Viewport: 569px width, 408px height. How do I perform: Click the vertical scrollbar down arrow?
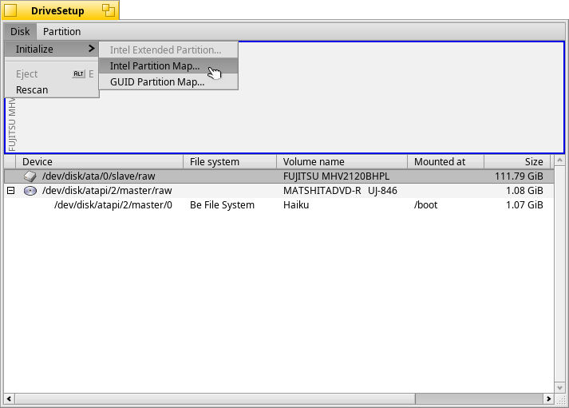pos(559,386)
